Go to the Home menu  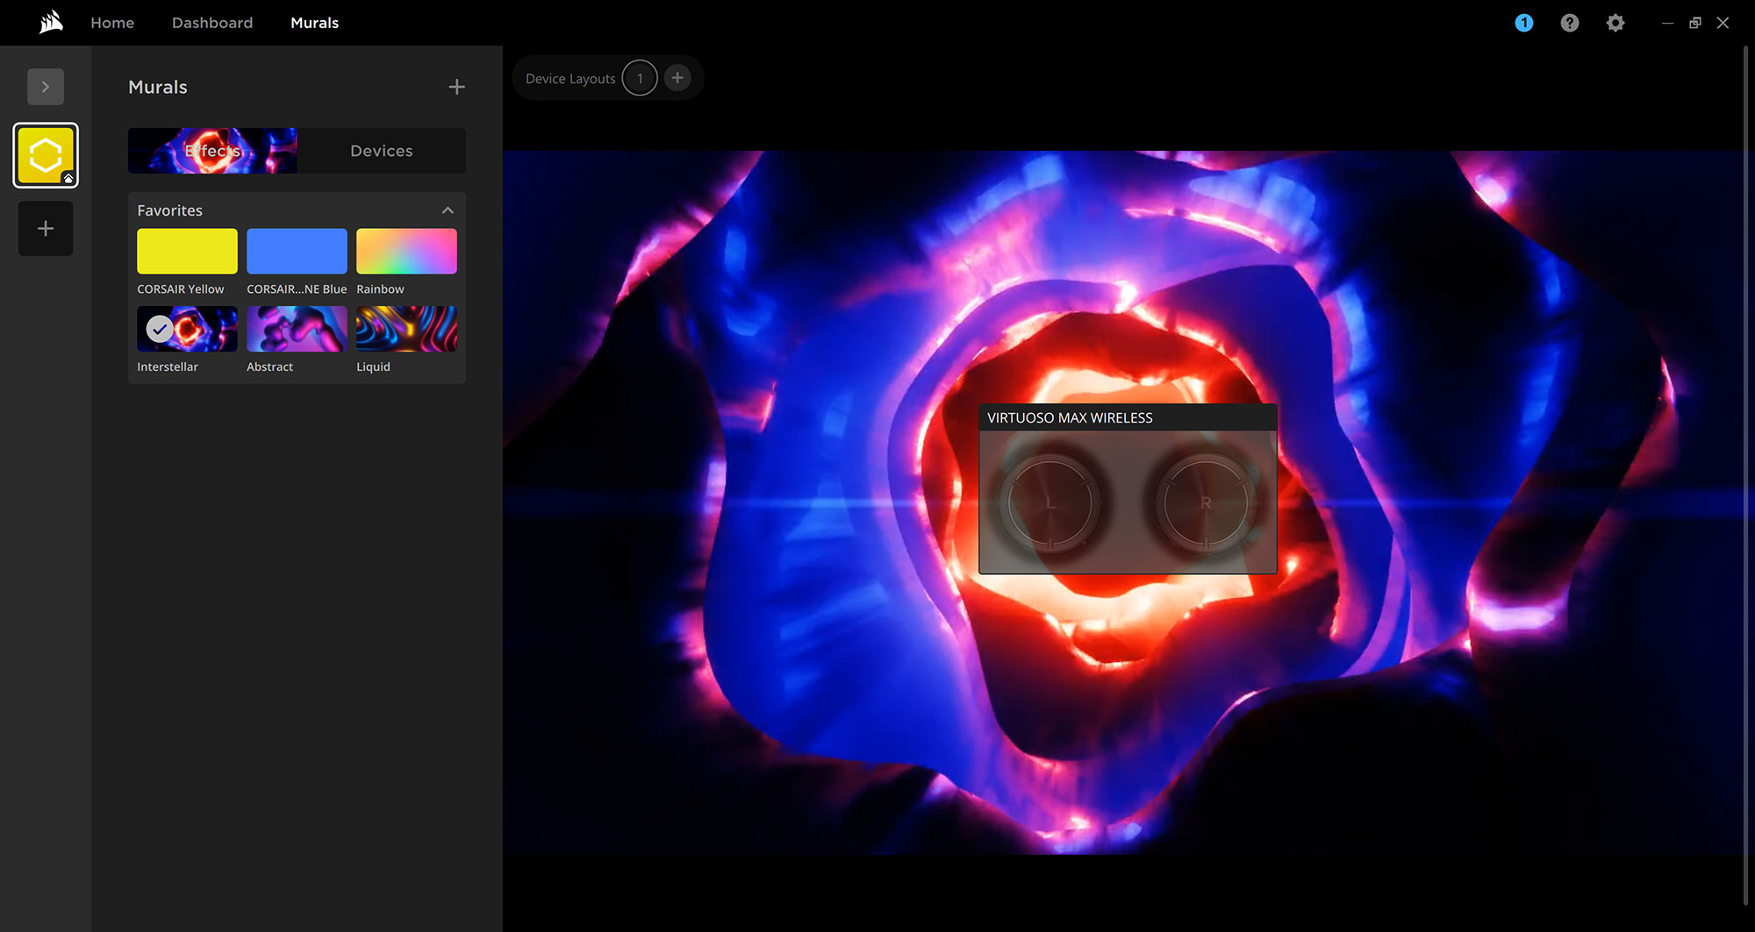pyautogui.click(x=112, y=23)
